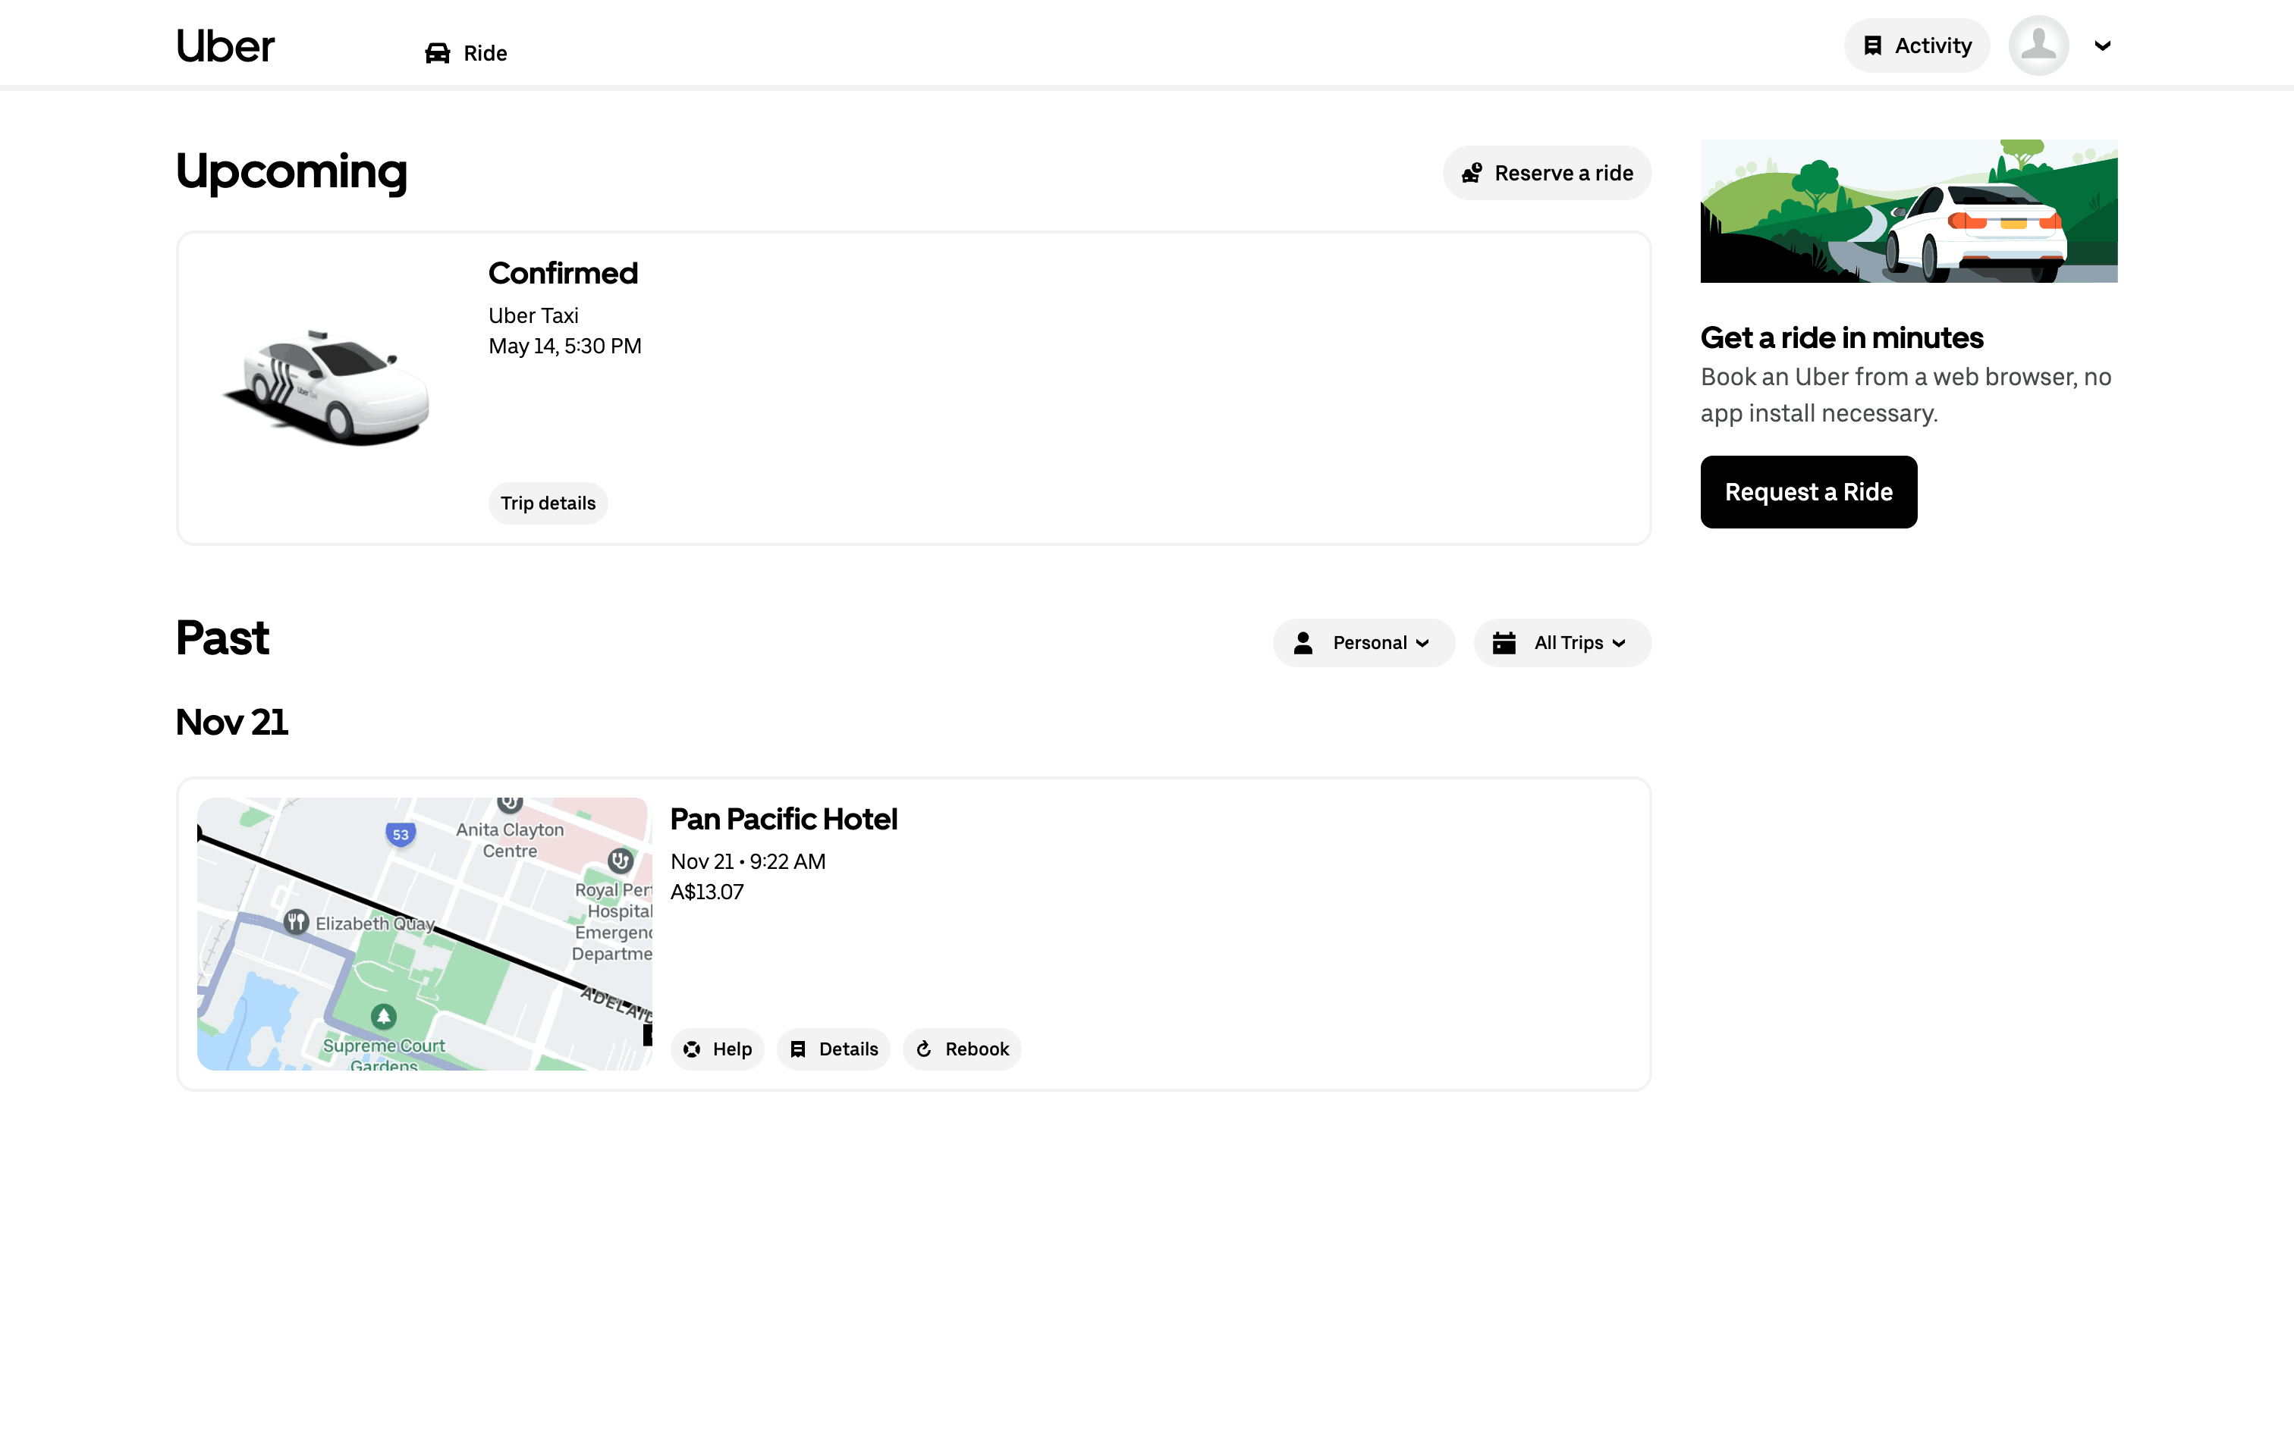
Task: Click the rebook arrow icon
Action: coord(924,1049)
